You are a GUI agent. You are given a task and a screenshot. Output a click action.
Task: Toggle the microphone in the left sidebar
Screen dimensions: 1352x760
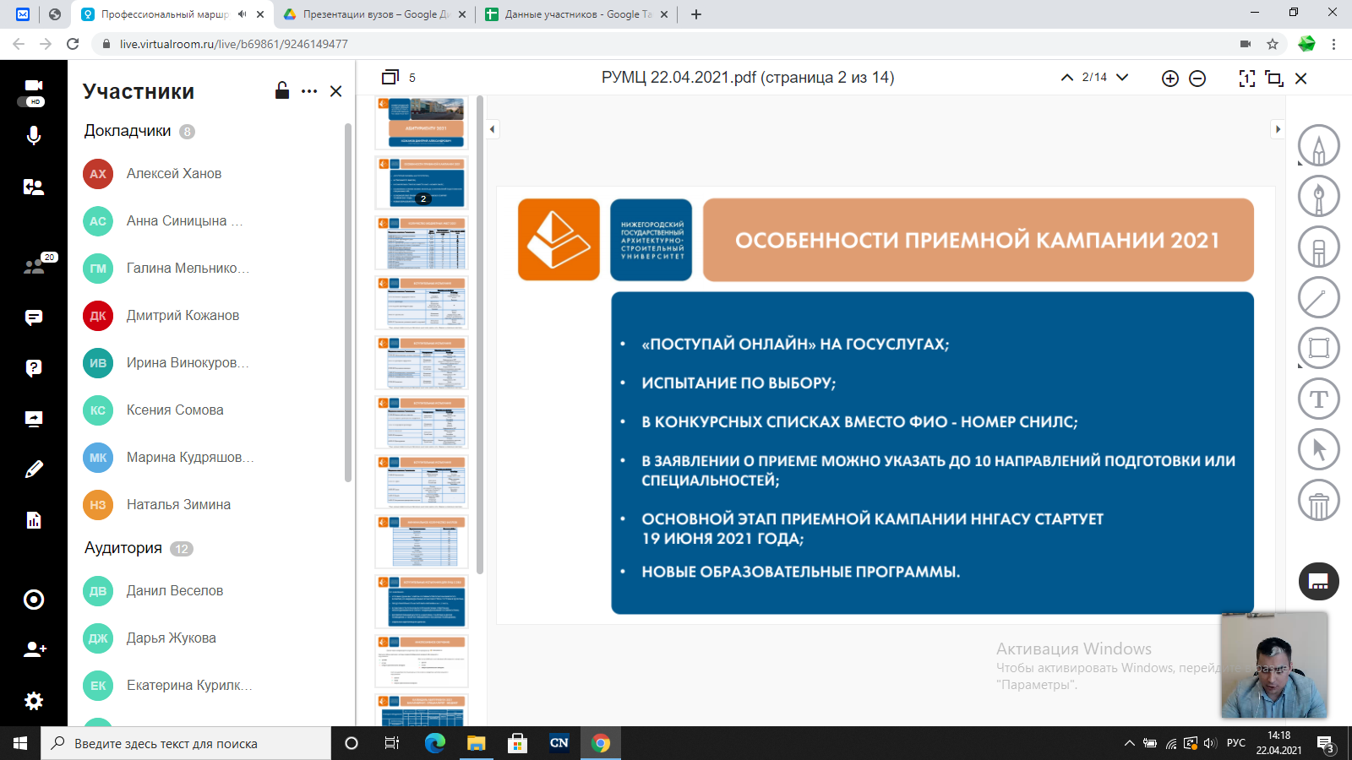[x=34, y=135]
